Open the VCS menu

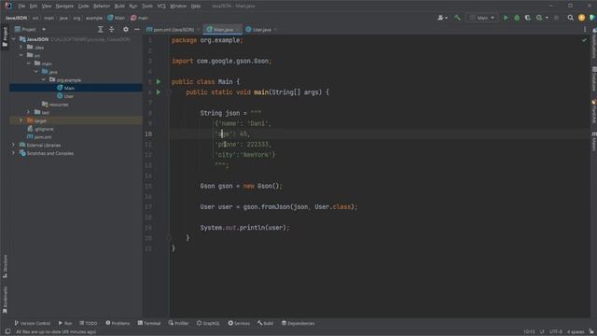coord(161,7)
